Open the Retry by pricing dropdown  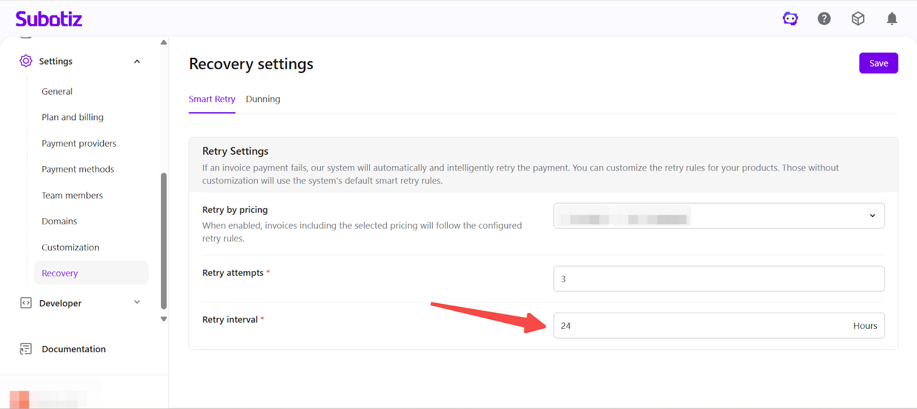[x=719, y=216]
